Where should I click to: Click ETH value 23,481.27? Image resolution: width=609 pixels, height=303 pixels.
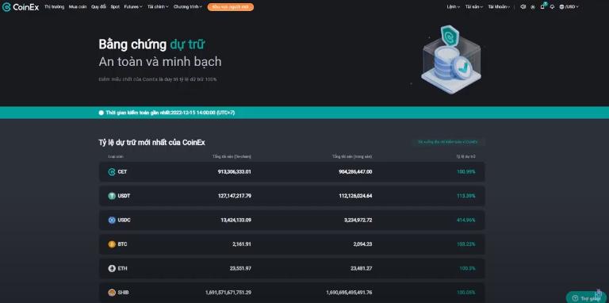pos(362,268)
